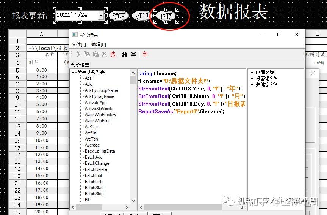Click the Paste clipboard icon

click(x=95, y=54)
